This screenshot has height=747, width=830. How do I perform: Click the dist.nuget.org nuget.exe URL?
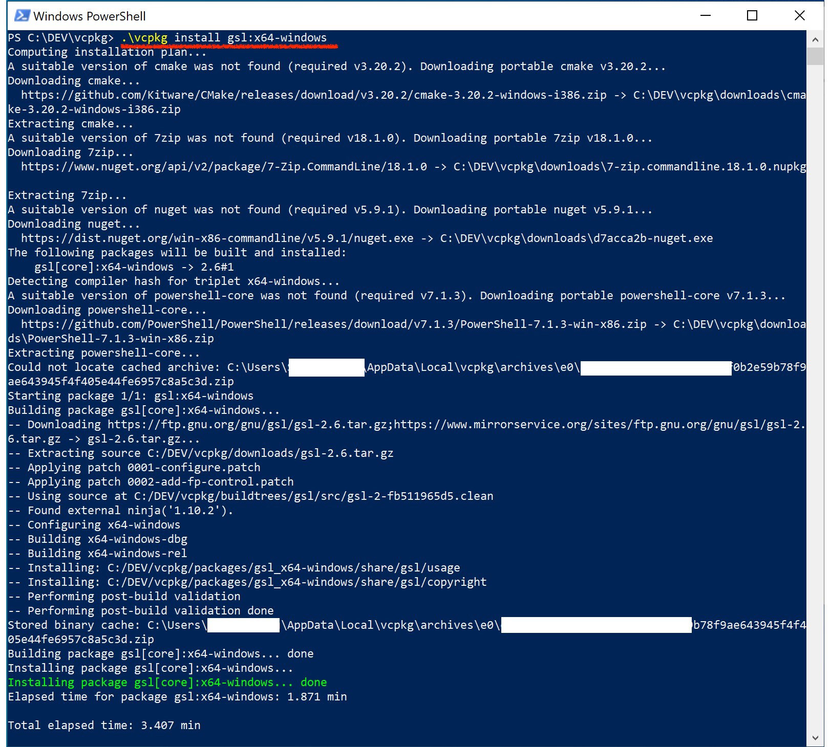[217, 238]
